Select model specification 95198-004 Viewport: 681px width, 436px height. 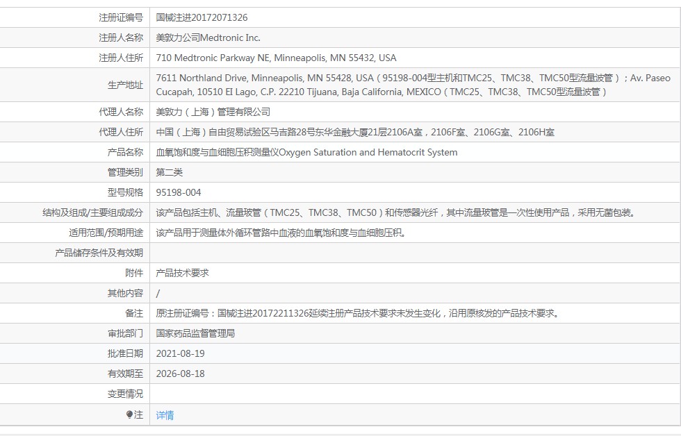[x=179, y=192]
